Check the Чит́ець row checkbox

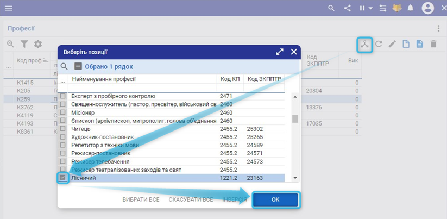pyautogui.click(x=63, y=129)
